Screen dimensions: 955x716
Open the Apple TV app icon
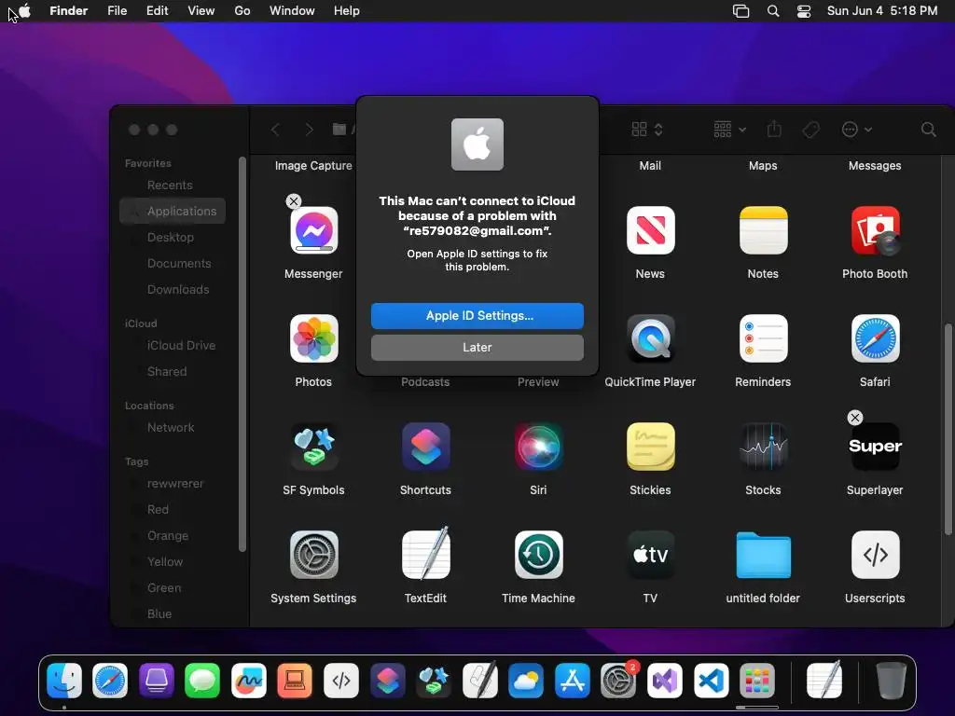point(650,555)
